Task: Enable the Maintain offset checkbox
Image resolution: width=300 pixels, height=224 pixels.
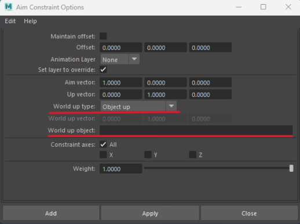Action: coord(103,36)
